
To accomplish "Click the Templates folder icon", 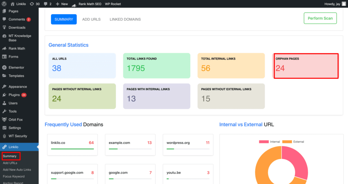I will (x=4, y=76).
